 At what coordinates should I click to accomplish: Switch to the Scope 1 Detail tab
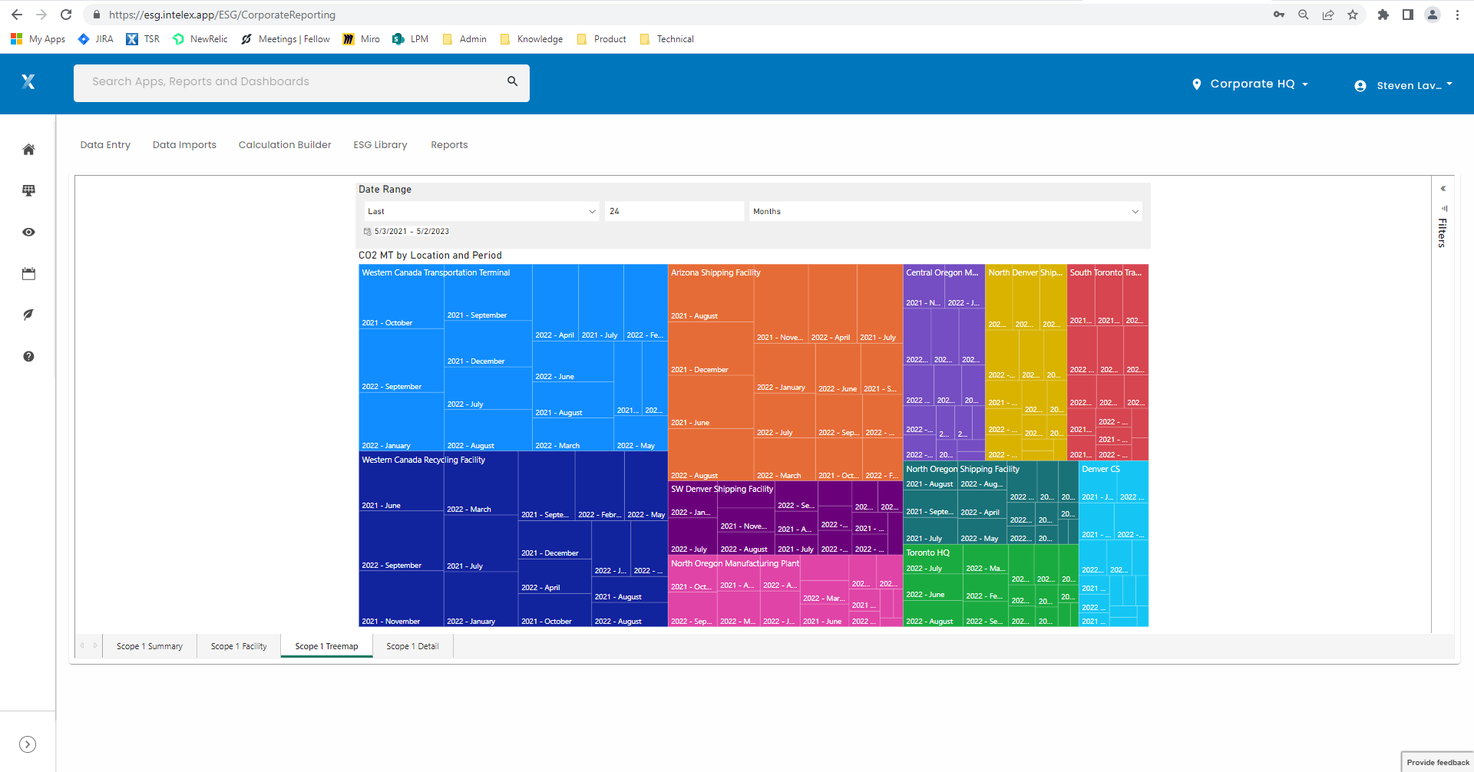[x=412, y=645]
